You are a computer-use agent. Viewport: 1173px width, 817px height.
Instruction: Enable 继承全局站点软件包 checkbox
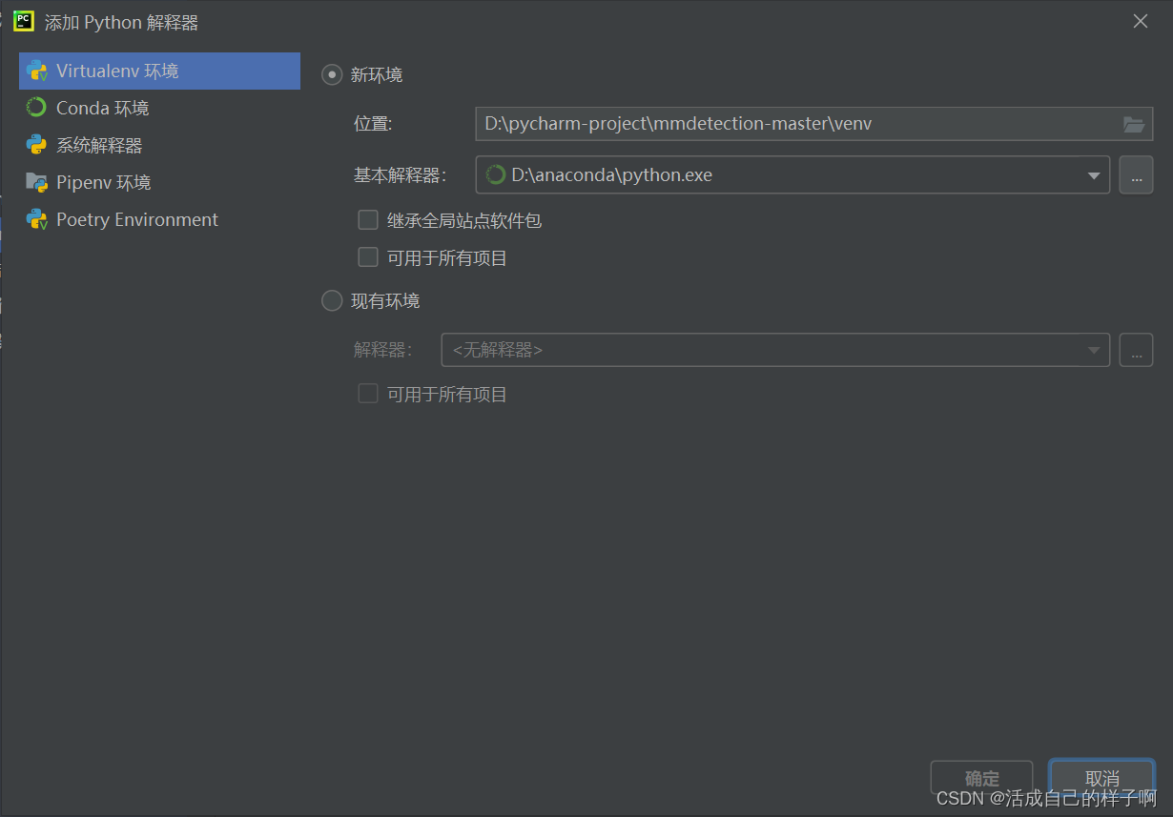click(x=368, y=220)
